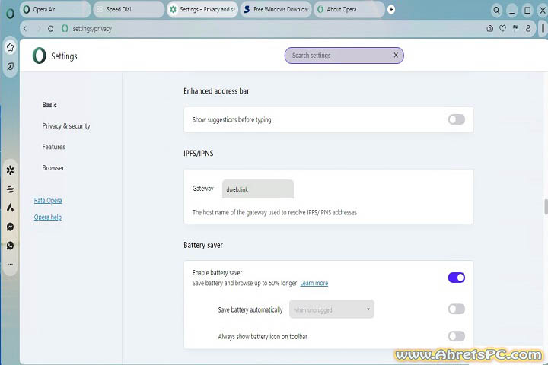Toggle Show suggestions before typing
This screenshot has height=365, width=548.
457,119
